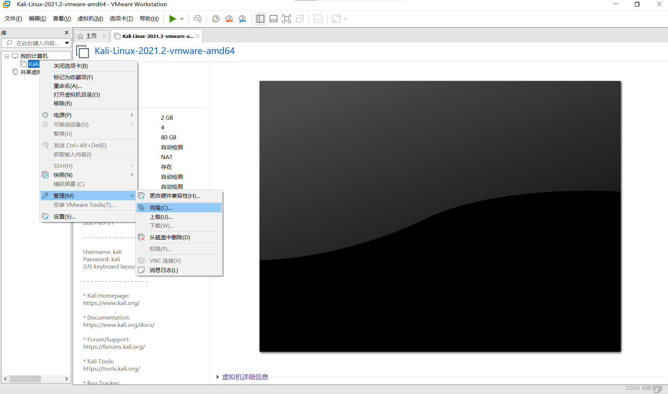Select 克隆(C)... from the manage submenu
Screen dimensions: 668x394
click(x=179, y=208)
